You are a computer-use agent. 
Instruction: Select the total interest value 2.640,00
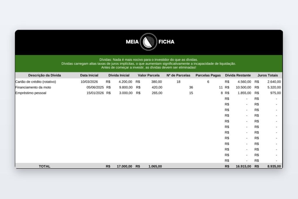274,82
